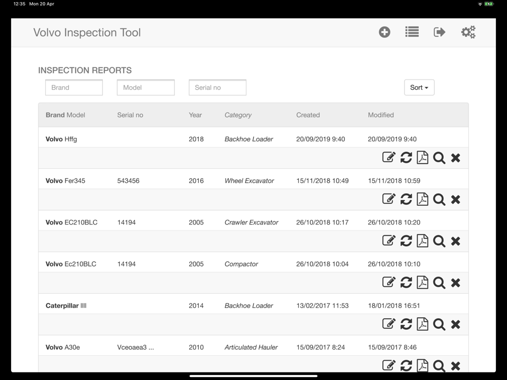
Task: View the Volvo A30e report with magnifier
Action: point(439,366)
